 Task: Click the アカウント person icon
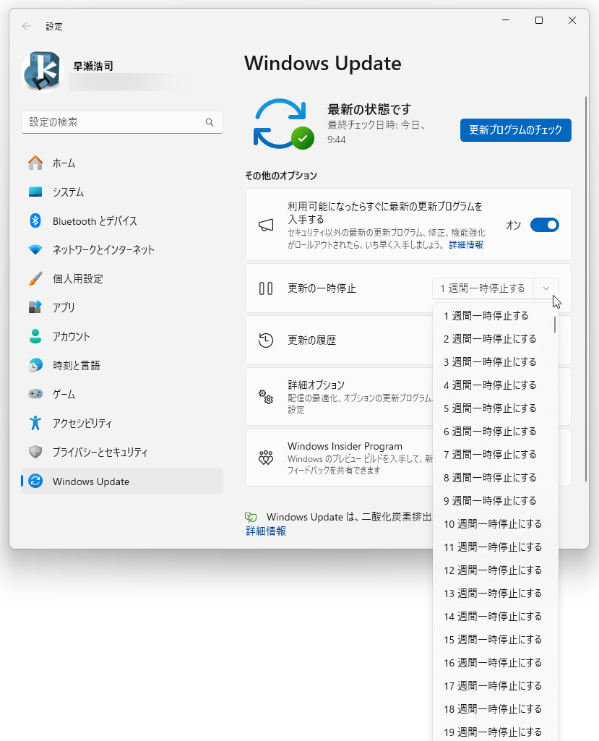[x=35, y=336]
